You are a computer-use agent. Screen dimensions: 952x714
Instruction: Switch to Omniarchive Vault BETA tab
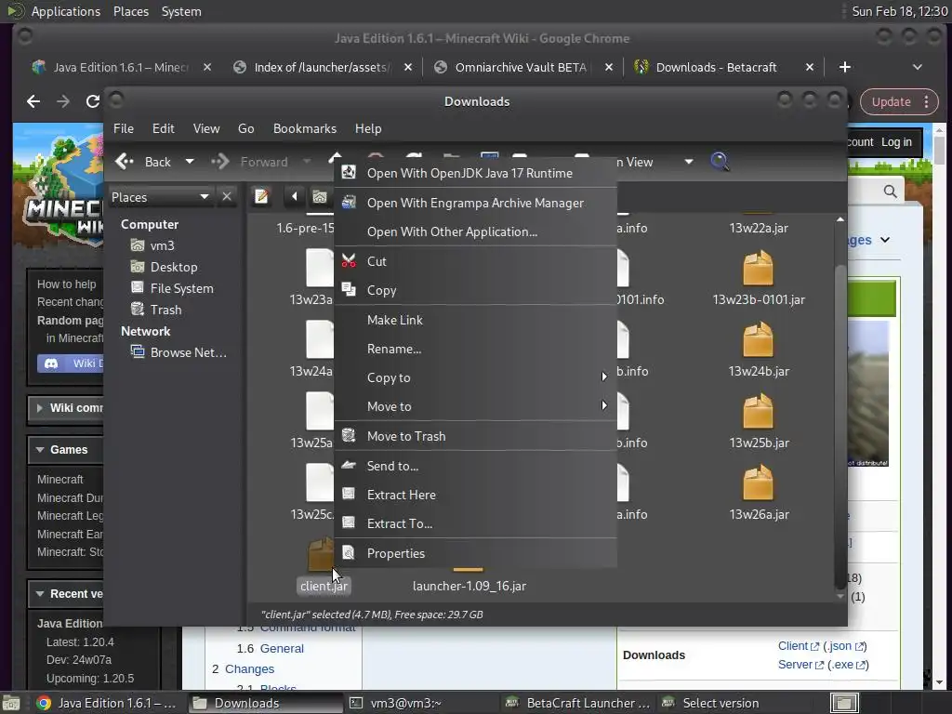click(522, 67)
